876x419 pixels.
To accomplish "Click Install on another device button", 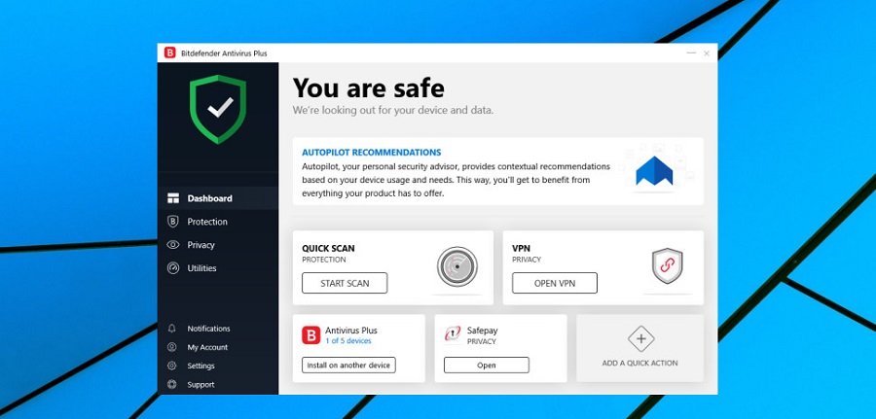I will pos(348,365).
